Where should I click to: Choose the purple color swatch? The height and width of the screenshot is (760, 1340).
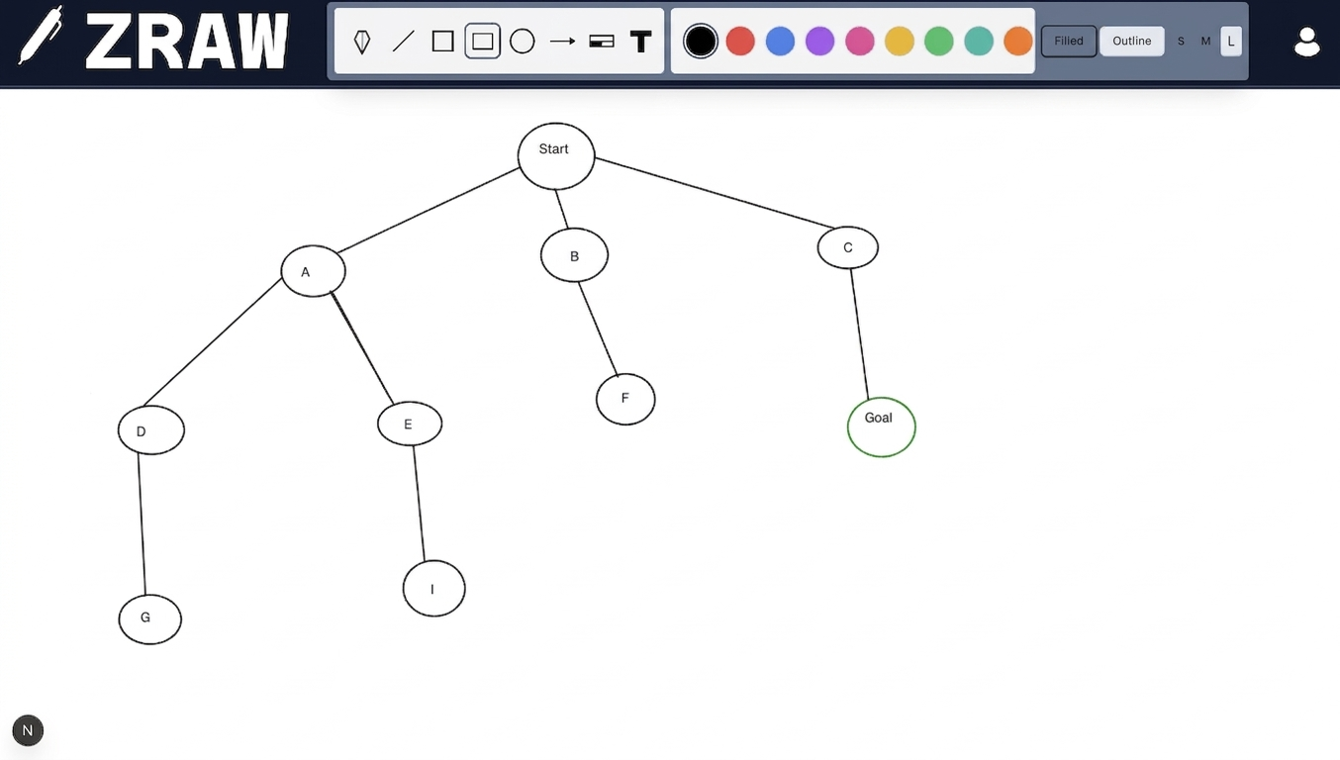tap(819, 42)
